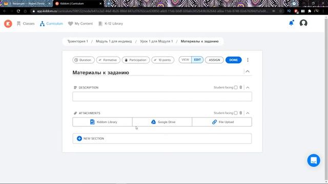
Task: Collapse the Attachments section
Action: coord(248,113)
